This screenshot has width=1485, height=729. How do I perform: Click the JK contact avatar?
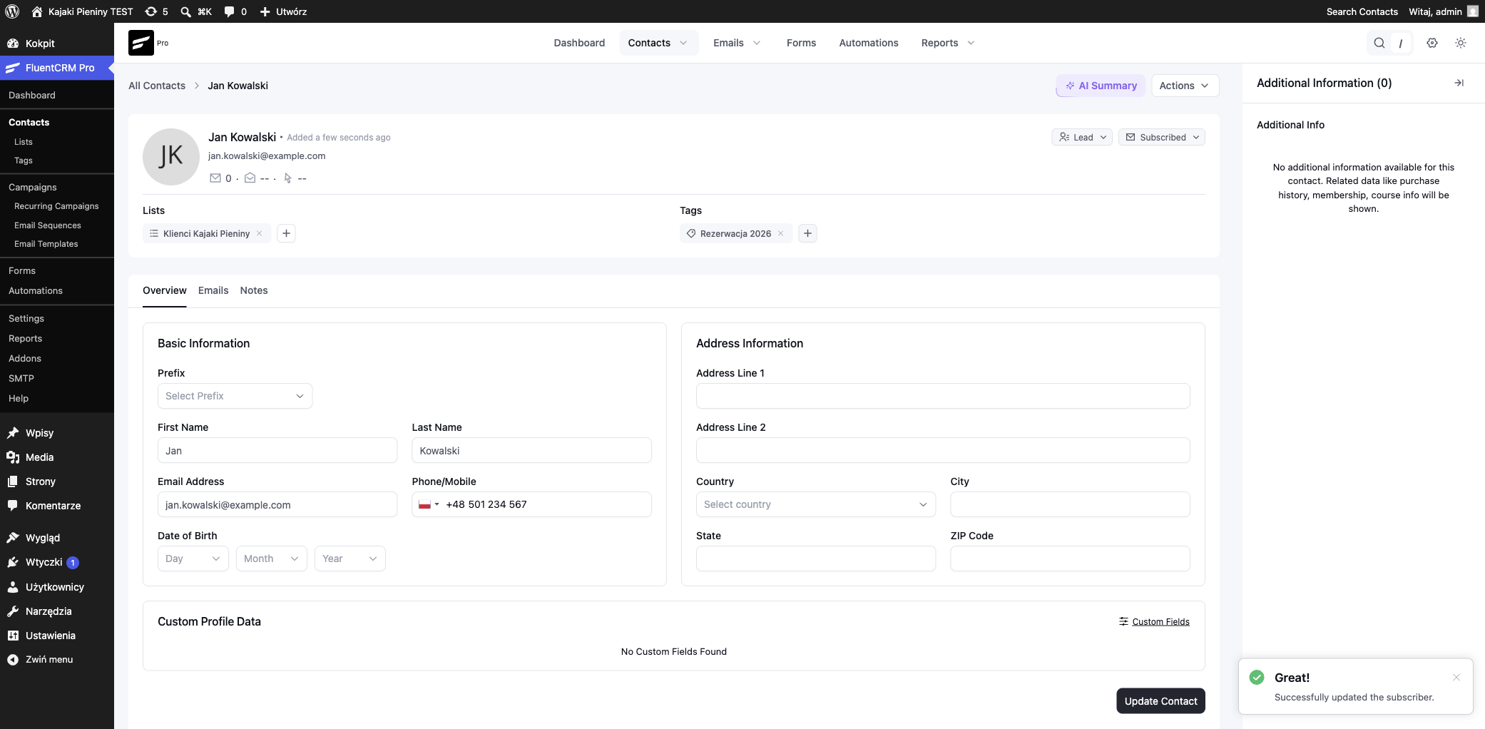pyautogui.click(x=171, y=157)
